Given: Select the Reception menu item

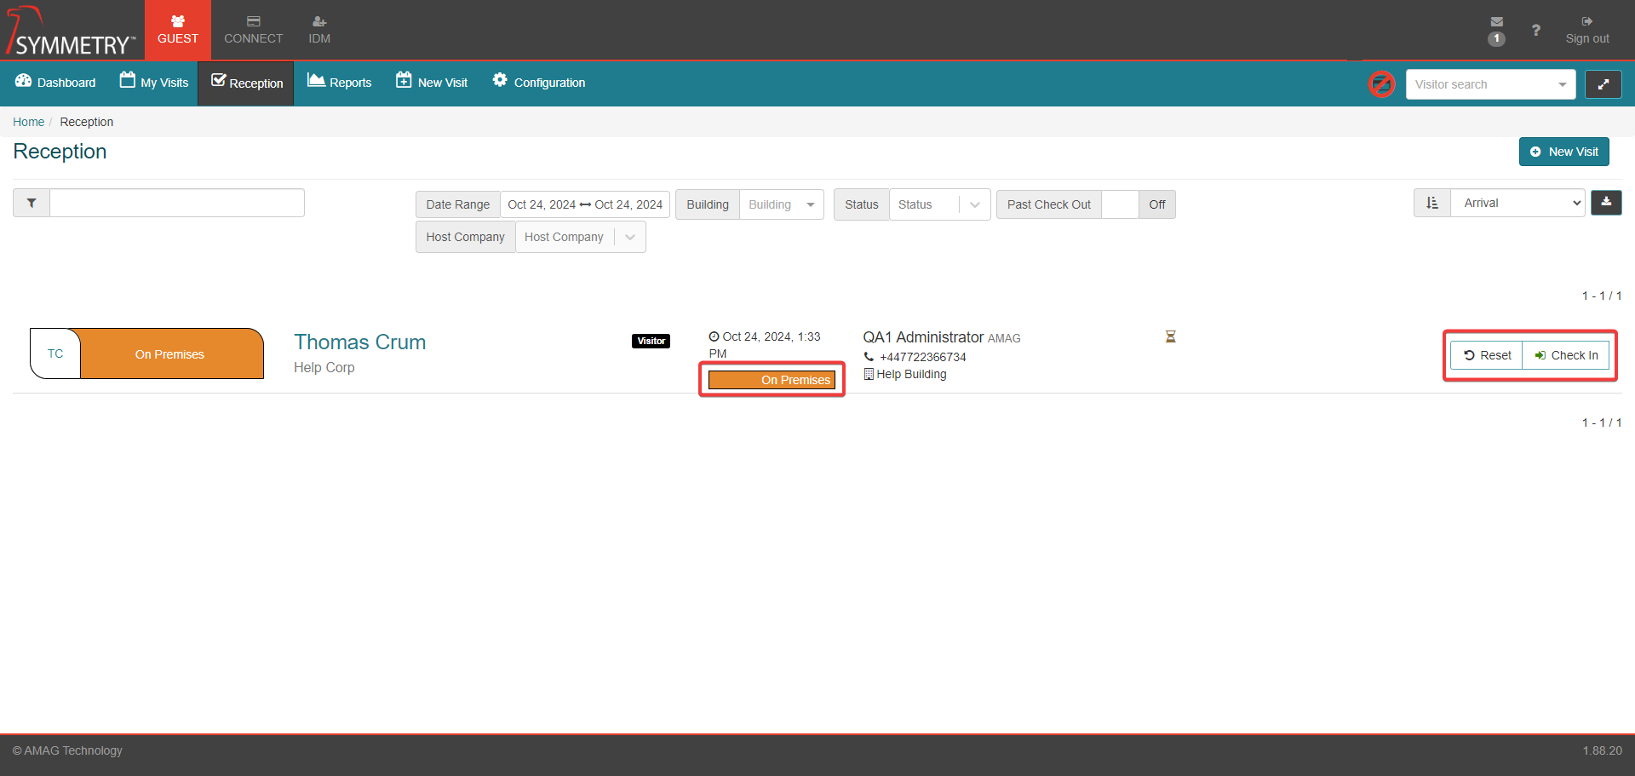Looking at the screenshot, I should click(x=246, y=83).
